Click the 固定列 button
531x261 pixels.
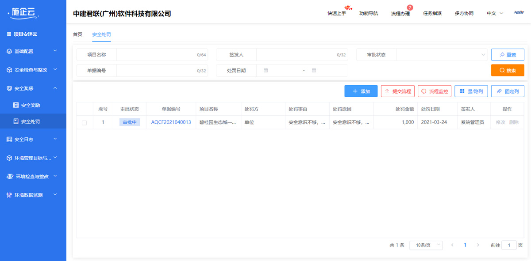508,91
